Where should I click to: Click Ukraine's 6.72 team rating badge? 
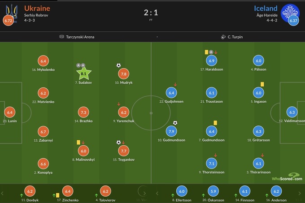coord(8,21)
